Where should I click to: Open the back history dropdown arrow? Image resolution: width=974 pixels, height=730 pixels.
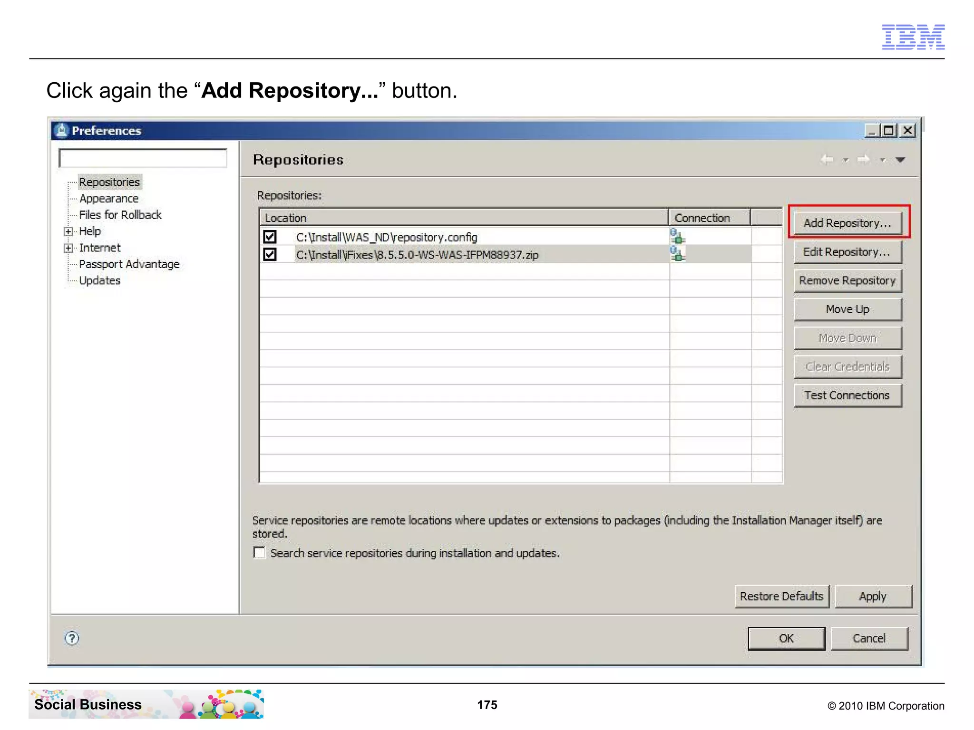[846, 160]
